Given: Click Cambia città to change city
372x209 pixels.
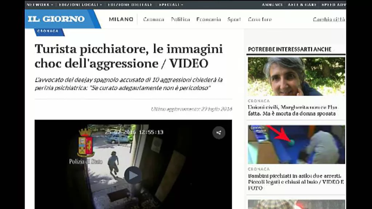Looking at the screenshot, I should tap(329, 20).
